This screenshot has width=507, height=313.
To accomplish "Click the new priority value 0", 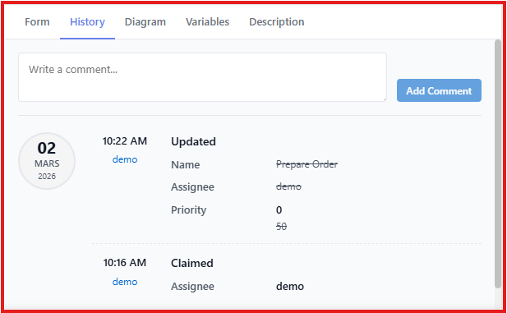I will pyautogui.click(x=279, y=210).
